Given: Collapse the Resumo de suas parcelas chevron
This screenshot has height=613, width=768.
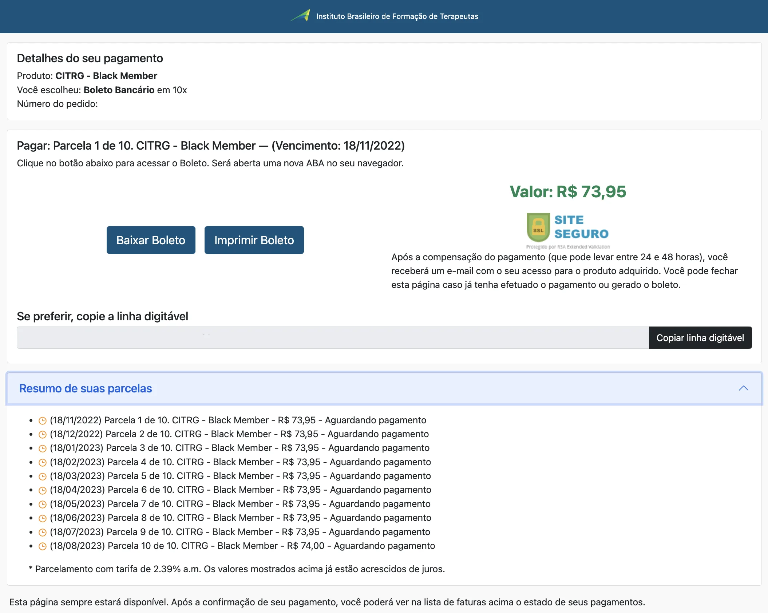Looking at the screenshot, I should click(x=743, y=388).
